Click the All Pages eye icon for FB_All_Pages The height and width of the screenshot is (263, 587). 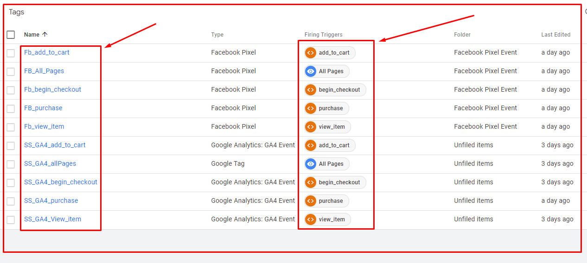pos(311,71)
